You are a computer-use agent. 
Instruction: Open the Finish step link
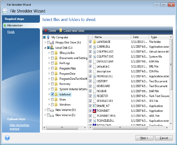tap(11, 32)
